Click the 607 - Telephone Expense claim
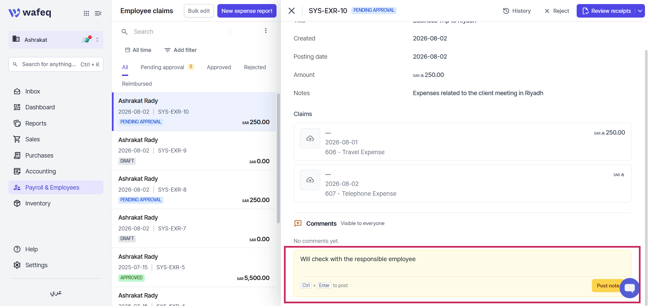 [x=462, y=184]
